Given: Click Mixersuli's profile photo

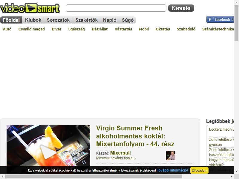Looking at the screenshot, I should coord(171,155).
